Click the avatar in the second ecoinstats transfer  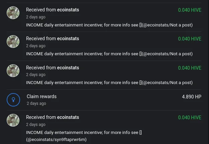coord(13,42)
